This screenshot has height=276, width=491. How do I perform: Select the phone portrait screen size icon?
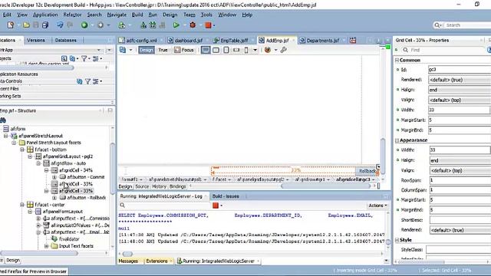[x=246, y=50]
